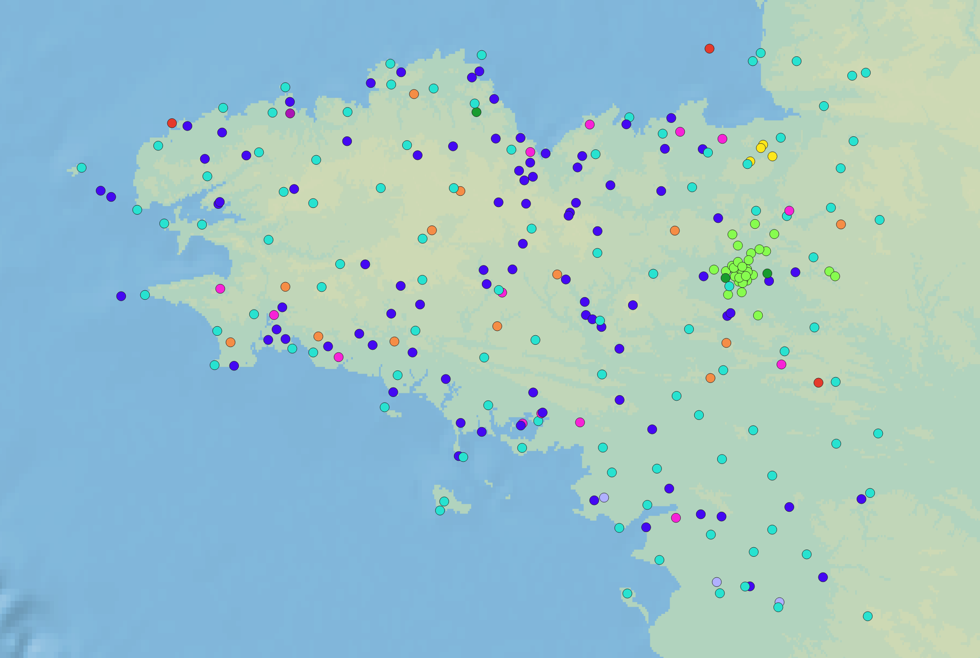Screen dimensions: 980x658
Task: Select the red marker on the far-west coast tip
Action: [172, 123]
